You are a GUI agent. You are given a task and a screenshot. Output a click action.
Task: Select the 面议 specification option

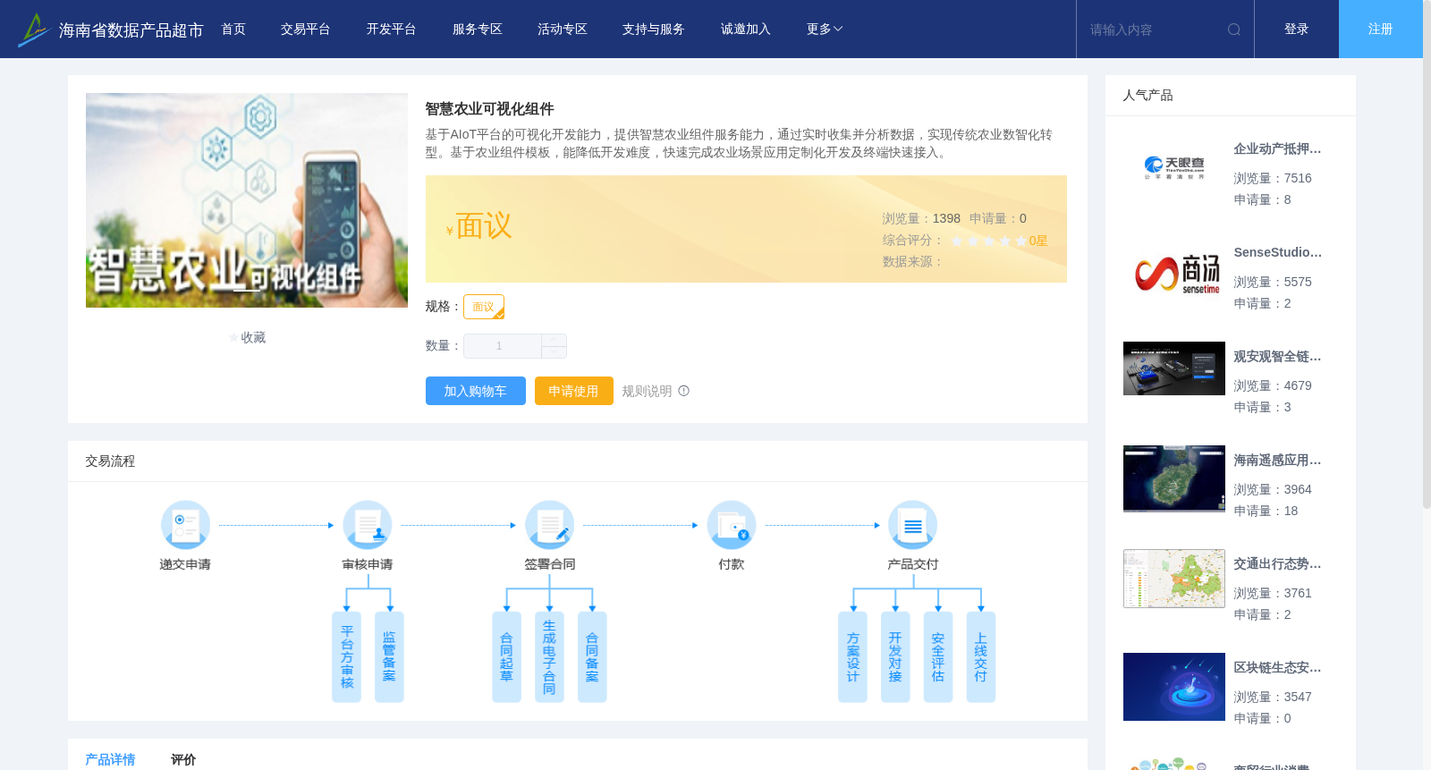click(484, 307)
